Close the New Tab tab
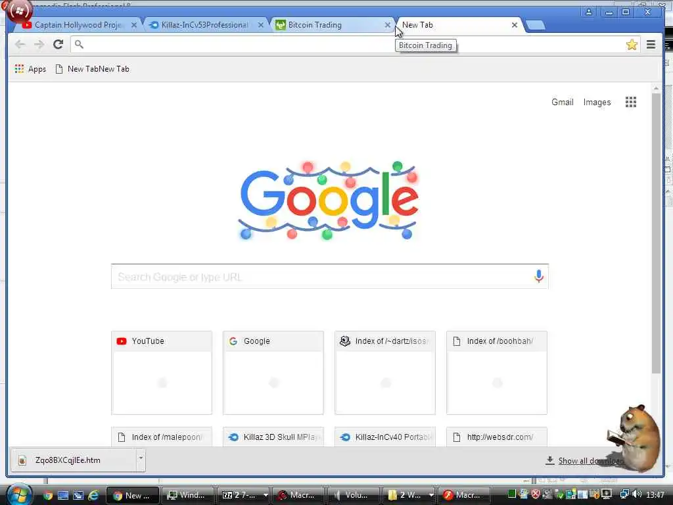 coord(514,26)
